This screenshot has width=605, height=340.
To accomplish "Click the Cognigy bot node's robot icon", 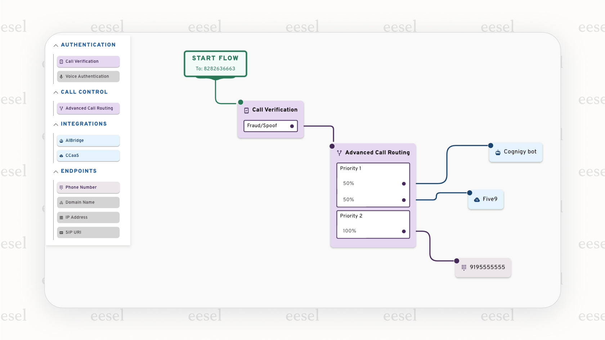I will (x=498, y=152).
